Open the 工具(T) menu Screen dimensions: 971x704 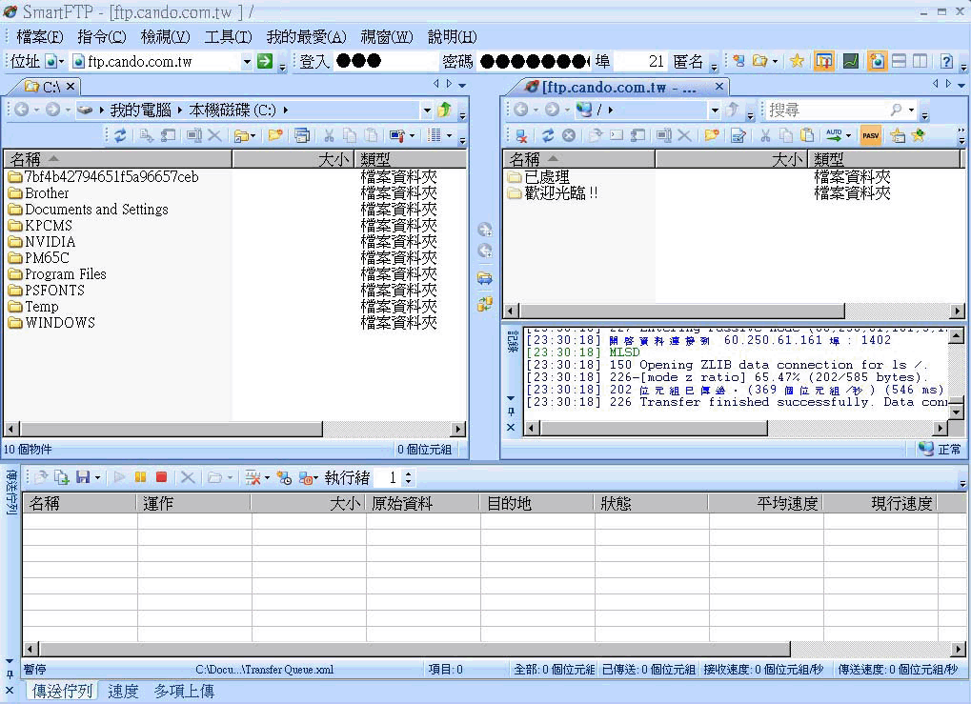228,37
